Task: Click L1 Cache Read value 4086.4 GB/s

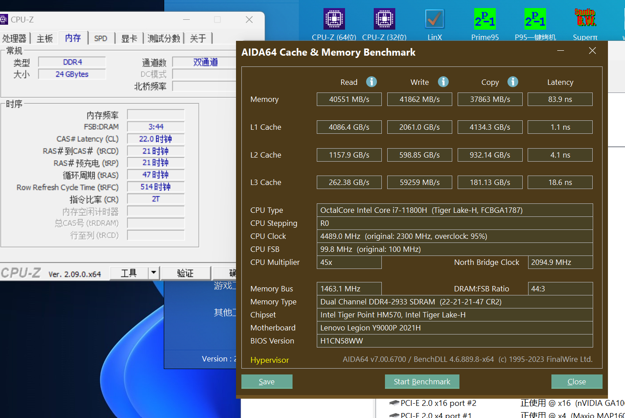Action: [349, 127]
